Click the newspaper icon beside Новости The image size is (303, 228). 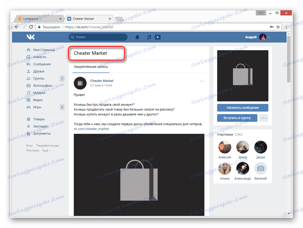pos(28,57)
